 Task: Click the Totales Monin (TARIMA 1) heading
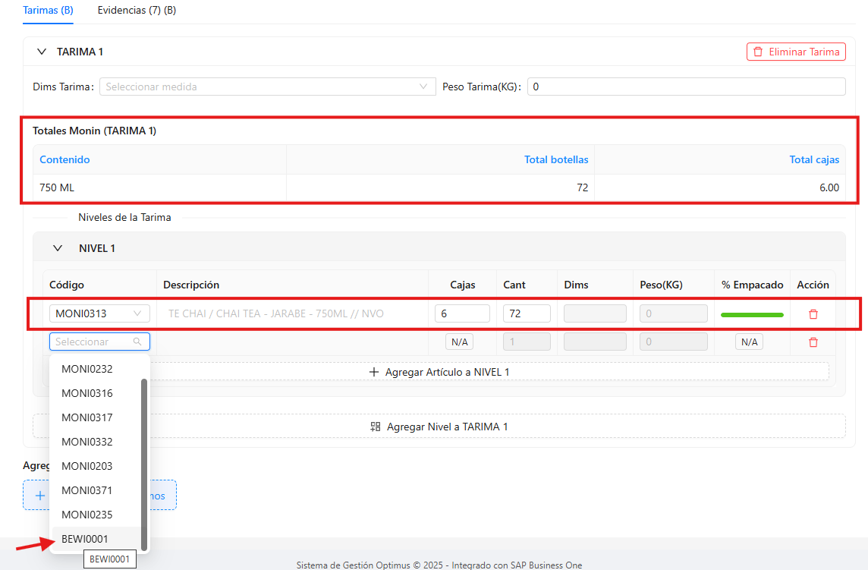click(95, 131)
